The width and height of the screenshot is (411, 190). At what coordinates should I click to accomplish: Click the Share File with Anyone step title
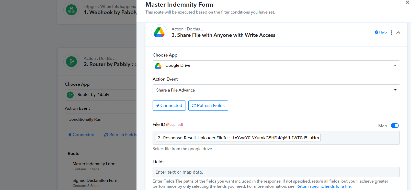click(x=223, y=35)
